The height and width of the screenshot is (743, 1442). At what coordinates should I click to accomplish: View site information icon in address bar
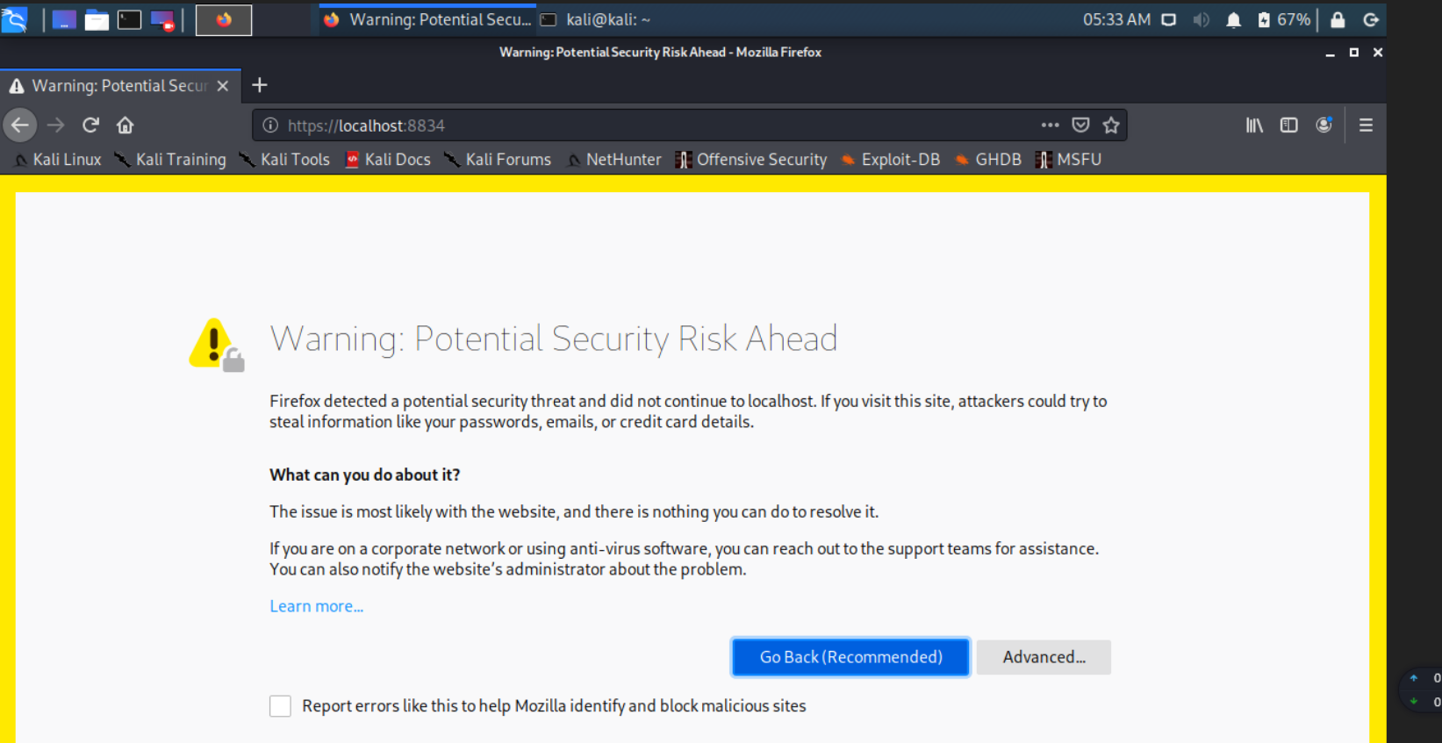270,125
